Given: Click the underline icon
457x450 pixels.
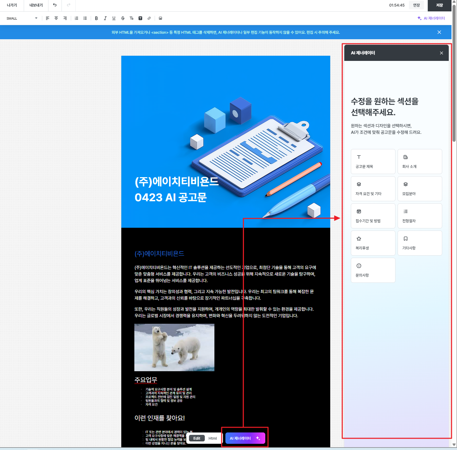Looking at the screenshot, I should click(114, 18).
